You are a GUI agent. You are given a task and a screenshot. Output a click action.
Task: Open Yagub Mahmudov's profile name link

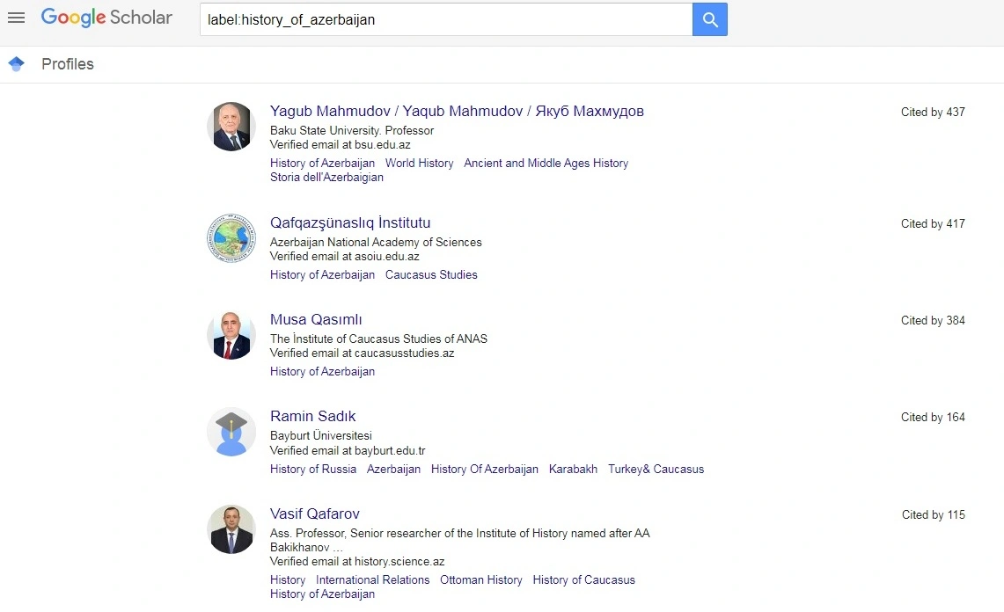pos(457,112)
